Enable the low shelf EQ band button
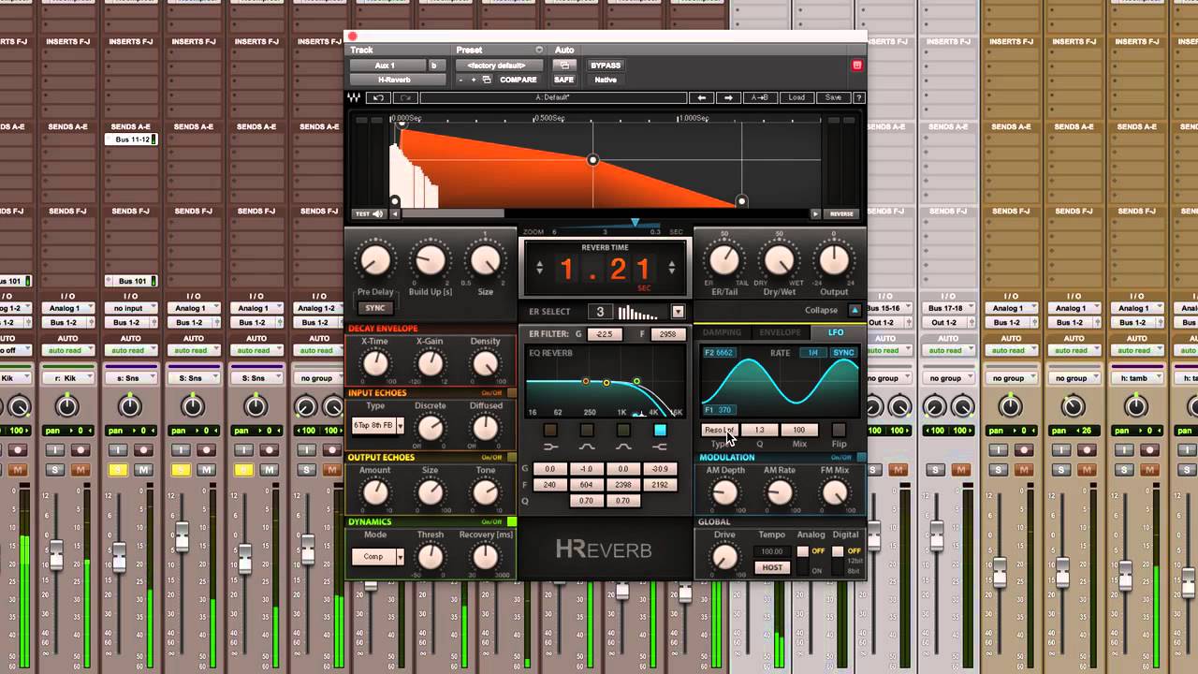 pos(550,430)
